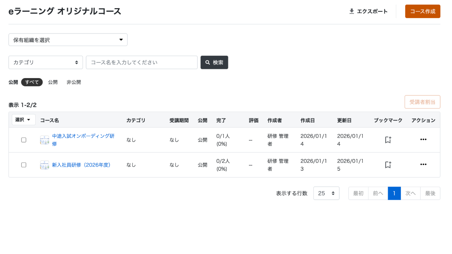This screenshot has width=452, height=254.
Task: Go to the 最初 page
Action: click(358, 193)
